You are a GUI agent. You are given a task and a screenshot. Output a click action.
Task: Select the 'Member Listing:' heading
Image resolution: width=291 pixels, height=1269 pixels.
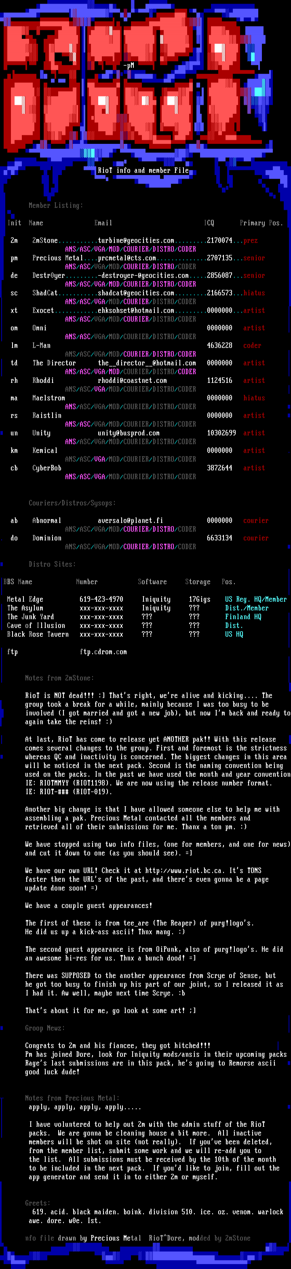(55, 205)
